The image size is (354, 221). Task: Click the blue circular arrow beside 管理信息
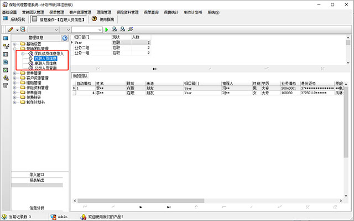pos(65,38)
